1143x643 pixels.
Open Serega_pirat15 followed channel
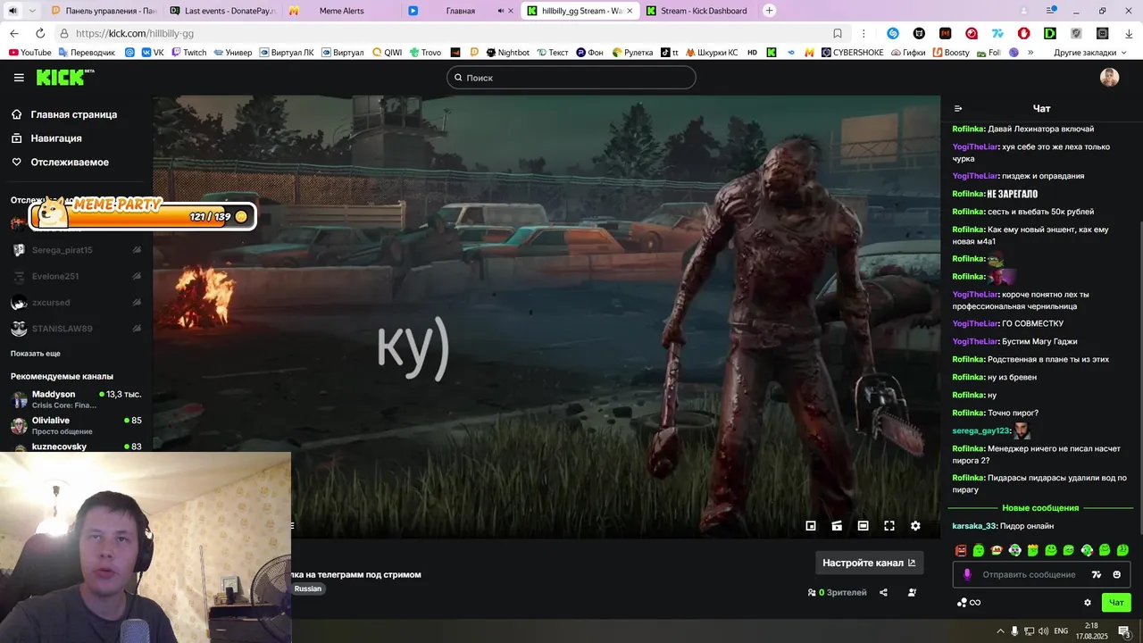[x=76, y=250]
